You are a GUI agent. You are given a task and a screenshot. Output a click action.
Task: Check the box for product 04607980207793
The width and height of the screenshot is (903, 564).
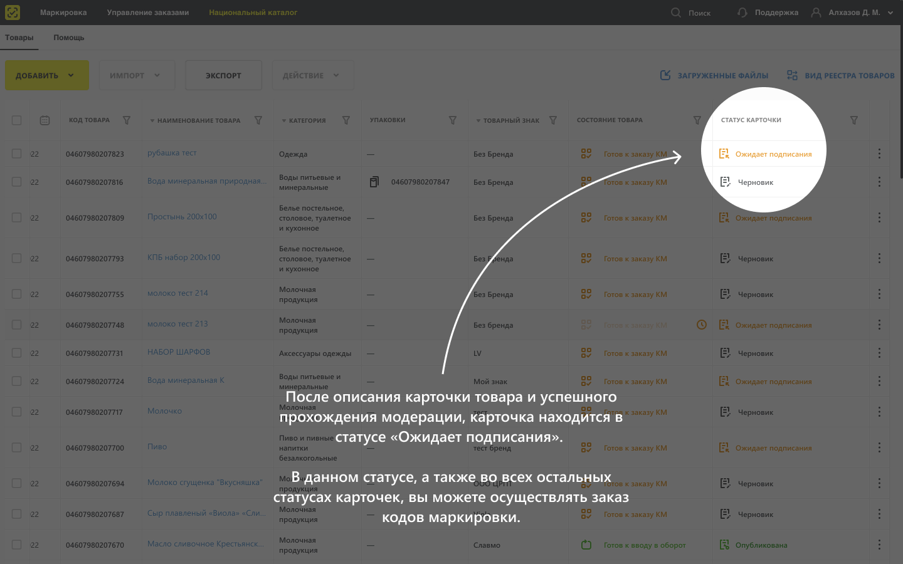(x=17, y=258)
